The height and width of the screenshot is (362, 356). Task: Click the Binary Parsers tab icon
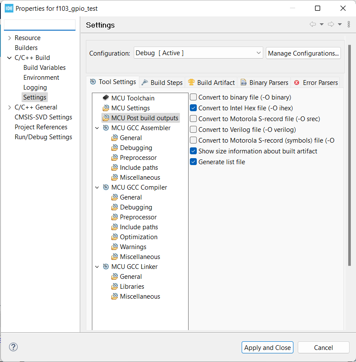click(243, 82)
